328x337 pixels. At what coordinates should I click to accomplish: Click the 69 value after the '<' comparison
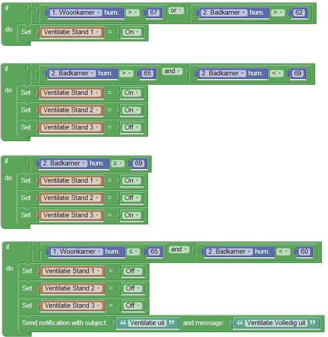(x=297, y=73)
